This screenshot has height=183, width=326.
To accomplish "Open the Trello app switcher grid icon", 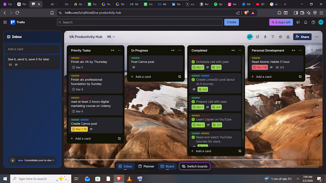I will [5, 22].
